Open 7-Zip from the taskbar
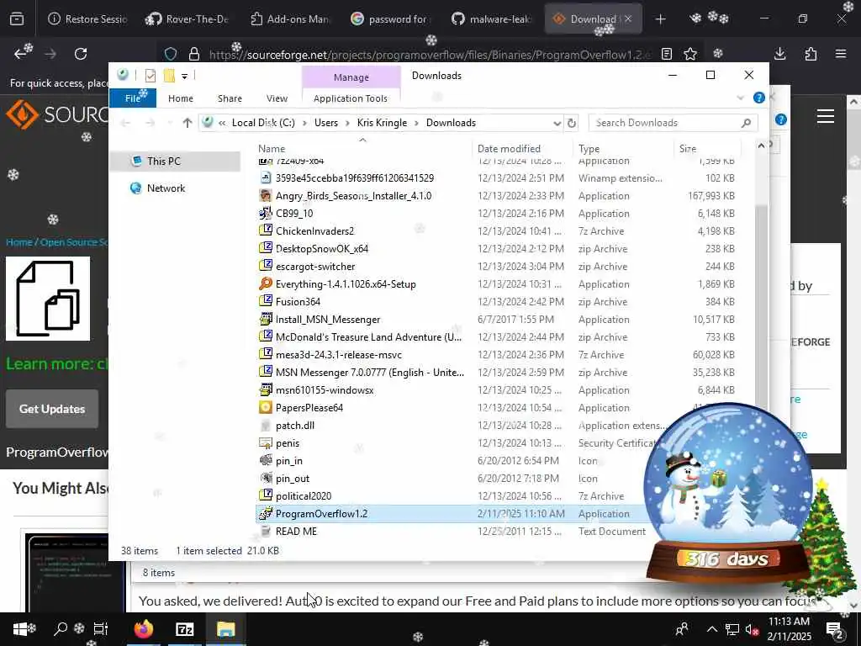Screen dimensions: 861x646 tap(184, 629)
